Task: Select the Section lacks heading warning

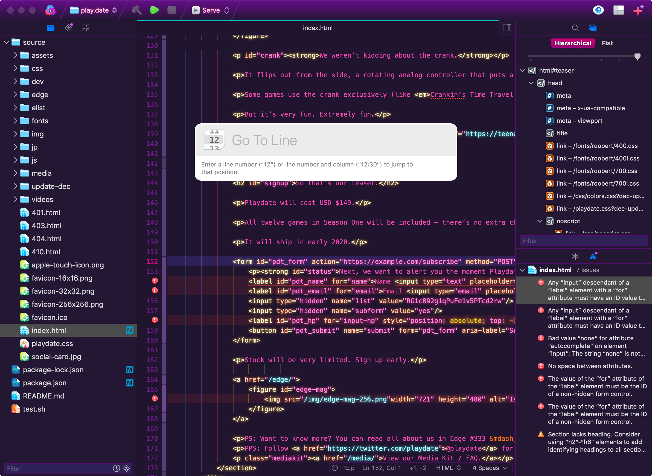Action: point(584,442)
